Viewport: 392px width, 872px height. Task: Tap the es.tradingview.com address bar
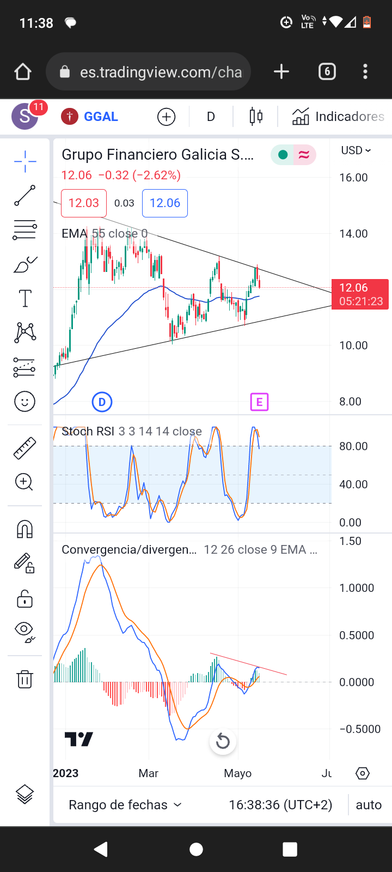coord(148,71)
